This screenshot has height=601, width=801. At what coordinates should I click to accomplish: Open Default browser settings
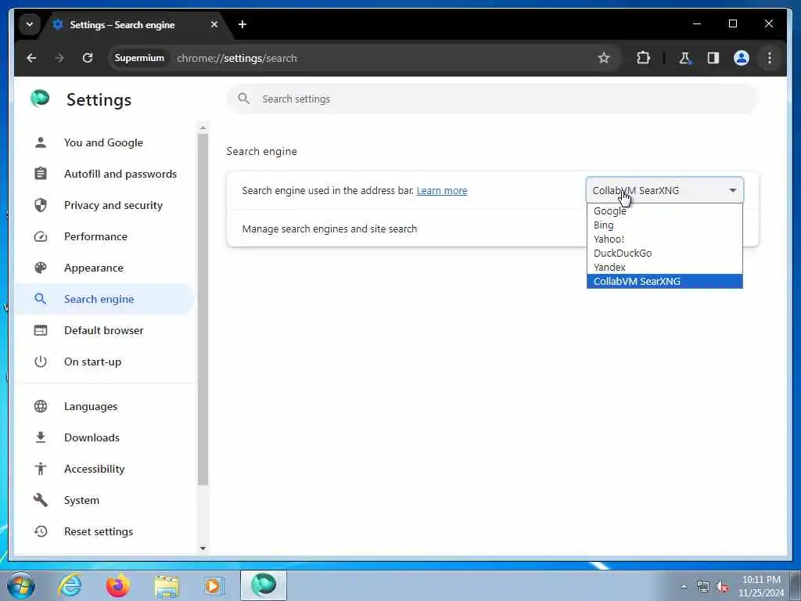pyautogui.click(x=104, y=331)
